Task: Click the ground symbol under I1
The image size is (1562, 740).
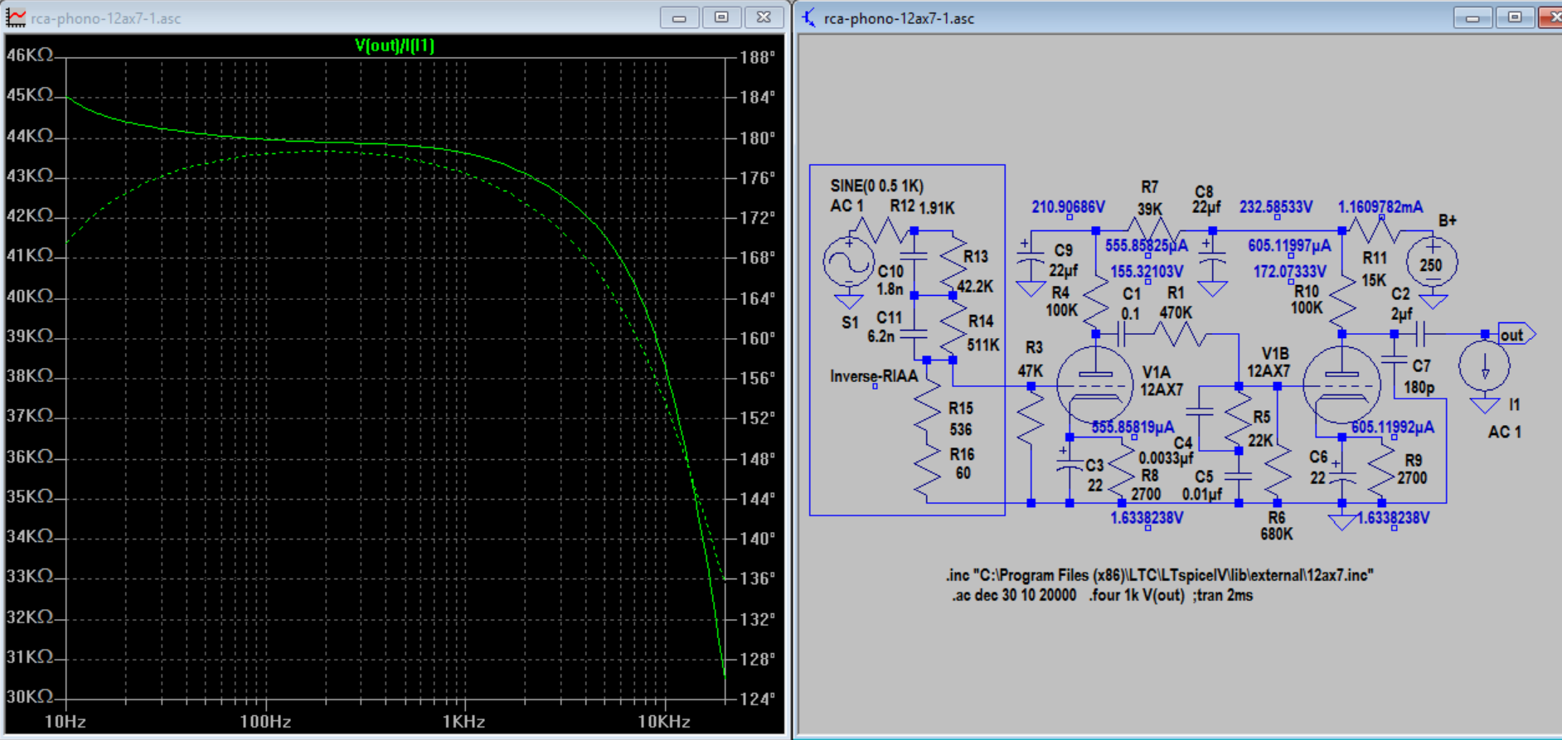Action: point(1485,405)
